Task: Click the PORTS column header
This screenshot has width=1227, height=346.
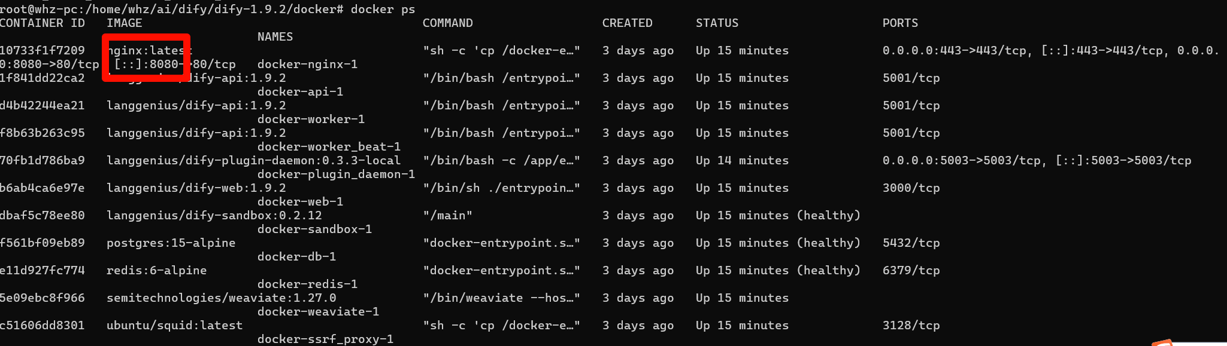Action: click(x=900, y=23)
